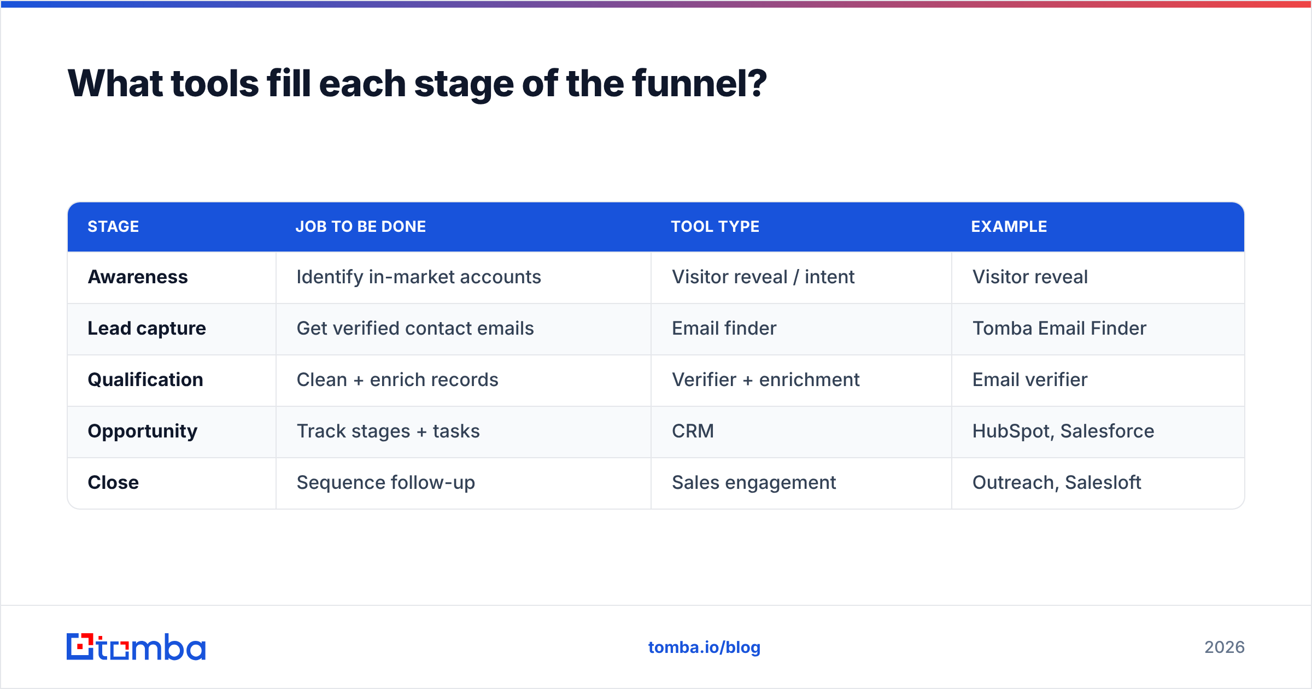
Task: Click the TOOL TYPE column header
Action: click(x=715, y=226)
